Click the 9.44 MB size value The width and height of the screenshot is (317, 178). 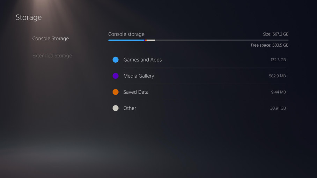coord(278,92)
